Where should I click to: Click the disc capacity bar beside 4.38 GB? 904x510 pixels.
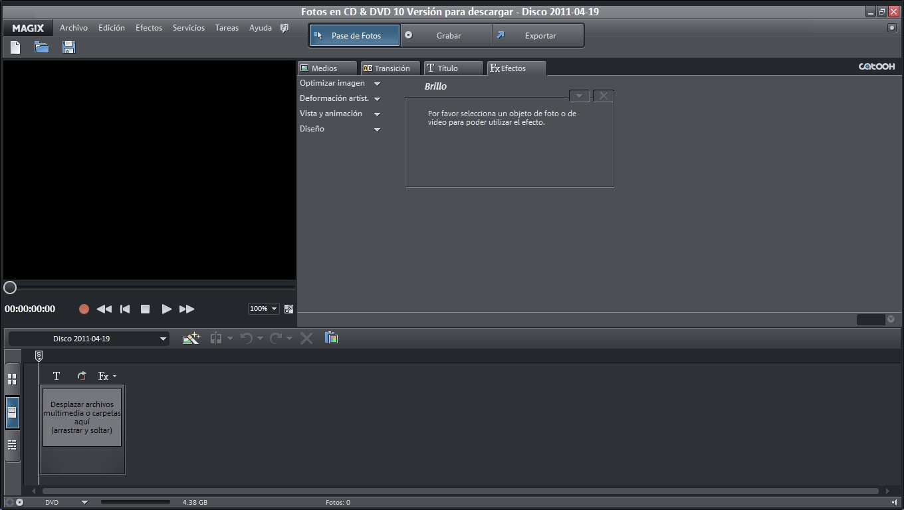click(x=136, y=502)
